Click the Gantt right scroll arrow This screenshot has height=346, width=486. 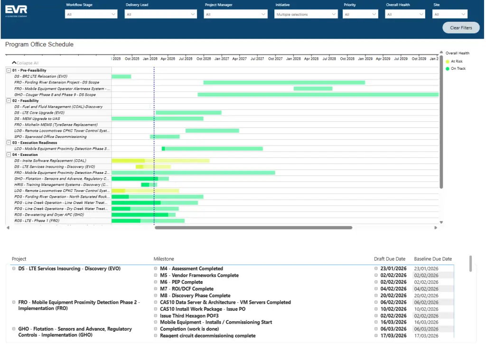click(x=436, y=228)
